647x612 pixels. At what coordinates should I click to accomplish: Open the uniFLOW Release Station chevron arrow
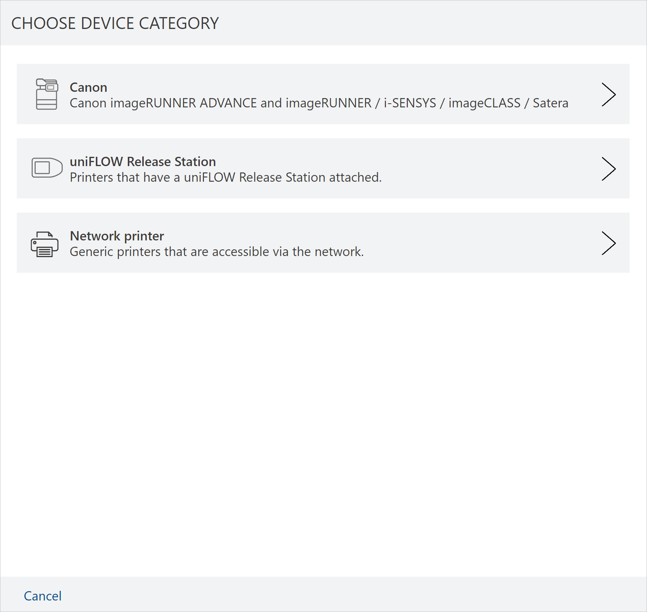tap(608, 169)
